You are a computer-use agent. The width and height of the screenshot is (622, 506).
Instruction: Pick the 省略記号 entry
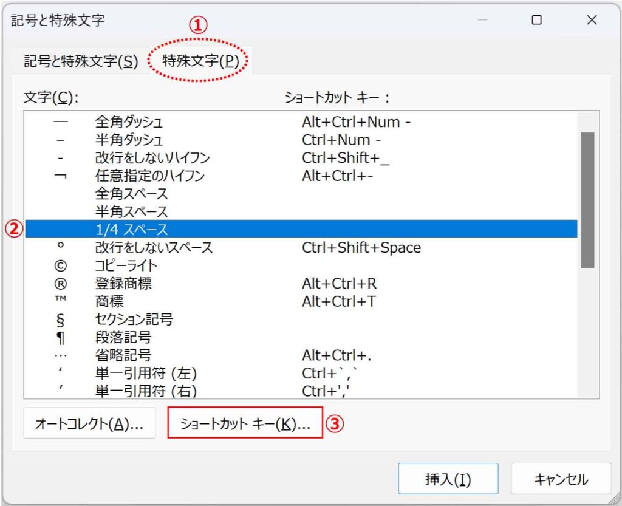pos(301,355)
